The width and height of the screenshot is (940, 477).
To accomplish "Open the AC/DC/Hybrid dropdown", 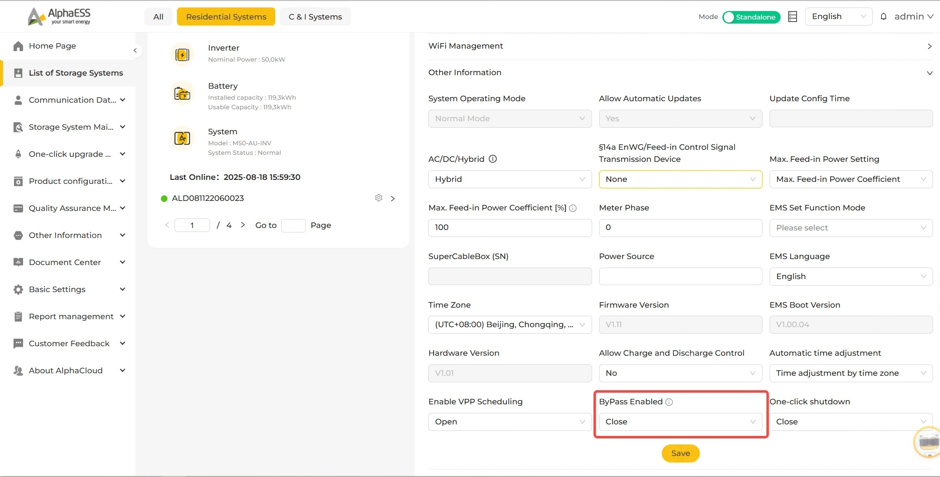I will pyautogui.click(x=510, y=179).
